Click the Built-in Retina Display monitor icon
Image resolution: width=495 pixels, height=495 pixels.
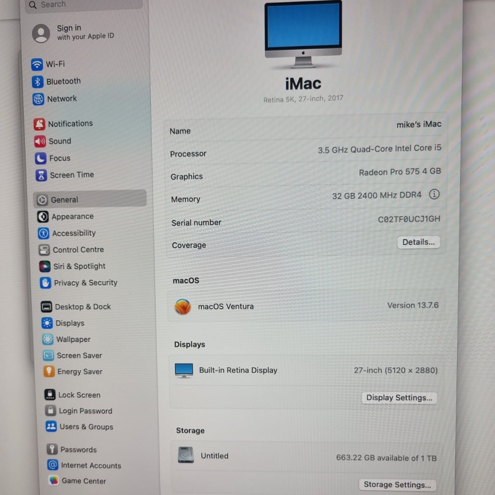[x=184, y=370]
